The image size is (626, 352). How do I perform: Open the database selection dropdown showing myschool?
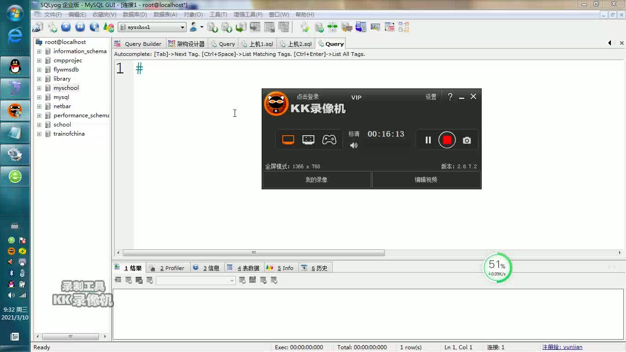coord(182,27)
